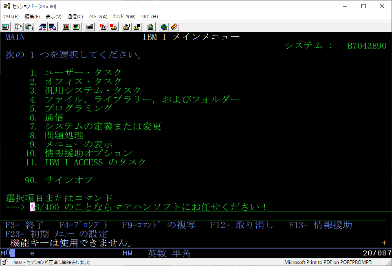Viewport: 392px width, 266px height.
Task: Click the receive file from host icon
Action: tap(53, 27)
